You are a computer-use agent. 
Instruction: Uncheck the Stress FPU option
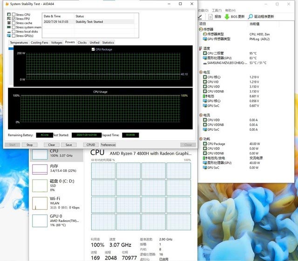coord(14,19)
